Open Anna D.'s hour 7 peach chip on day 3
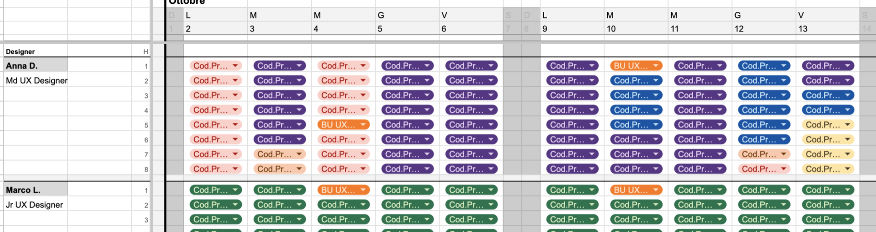876x232 pixels. [x=279, y=154]
